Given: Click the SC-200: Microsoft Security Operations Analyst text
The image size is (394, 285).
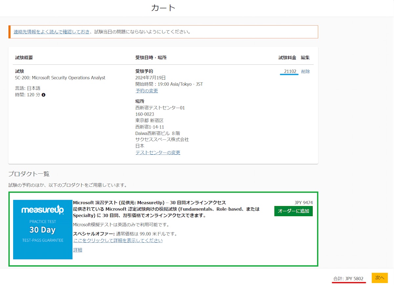Looking at the screenshot, I should click(x=60, y=78).
